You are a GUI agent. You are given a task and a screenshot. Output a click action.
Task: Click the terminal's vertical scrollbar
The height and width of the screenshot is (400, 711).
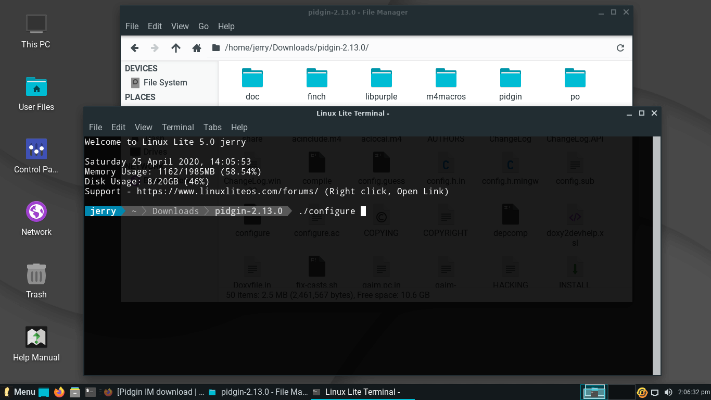coord(656,255)
